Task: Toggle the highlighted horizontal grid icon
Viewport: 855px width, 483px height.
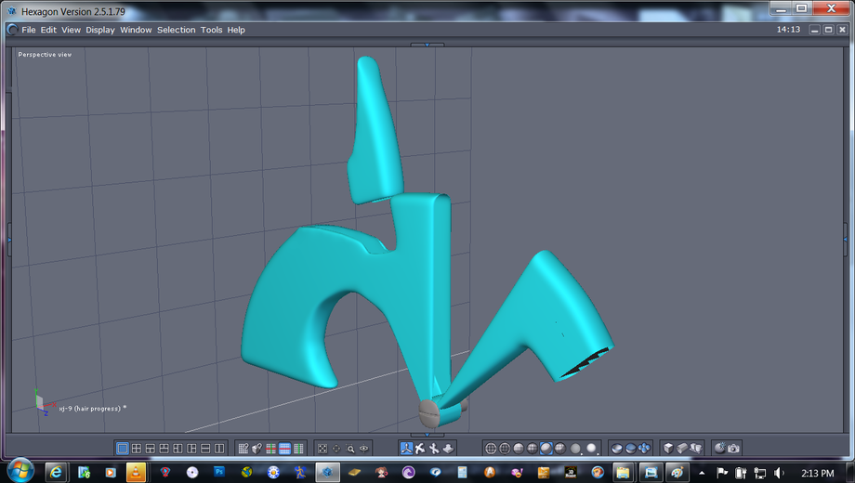Action: (x=284, y=448)
